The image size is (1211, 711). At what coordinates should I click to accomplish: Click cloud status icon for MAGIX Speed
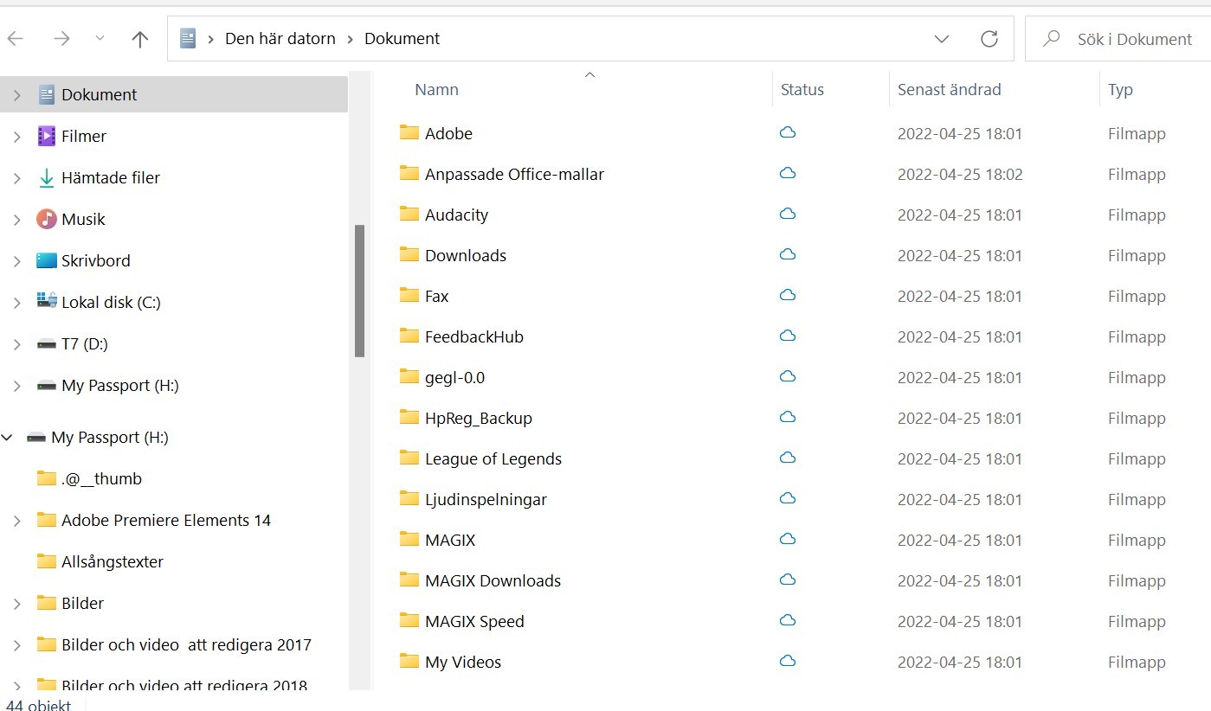(788, 620)
